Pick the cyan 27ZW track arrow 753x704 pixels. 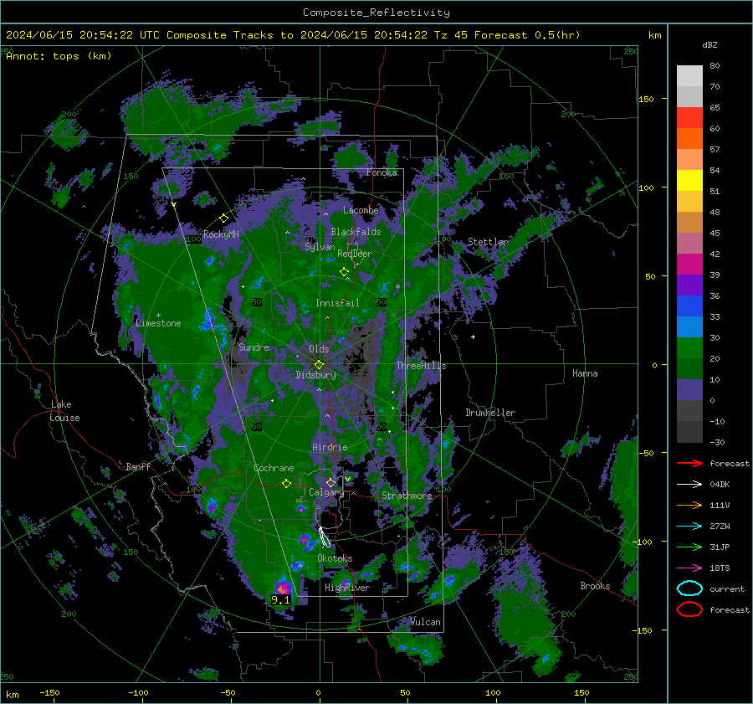click(x=689, y=527)
